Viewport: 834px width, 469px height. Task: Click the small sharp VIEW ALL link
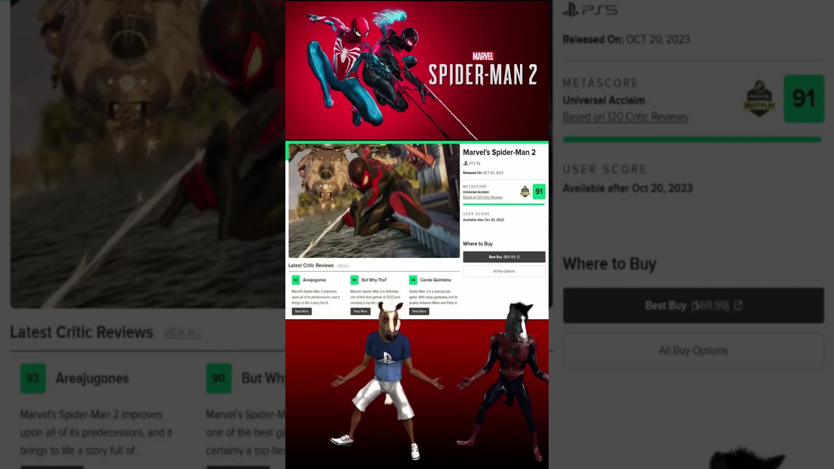click(343, 266)
